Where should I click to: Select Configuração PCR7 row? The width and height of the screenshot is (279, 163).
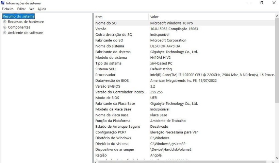[184, 132]
